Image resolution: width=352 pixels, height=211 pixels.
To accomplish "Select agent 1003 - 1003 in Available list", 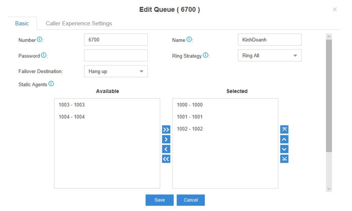I will pos(72,105).
